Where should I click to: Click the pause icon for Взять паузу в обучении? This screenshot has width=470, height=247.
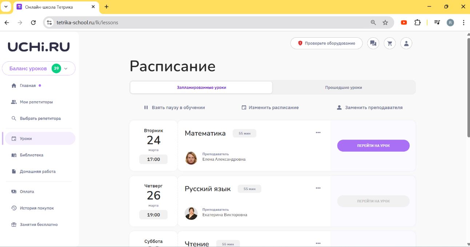146,108
